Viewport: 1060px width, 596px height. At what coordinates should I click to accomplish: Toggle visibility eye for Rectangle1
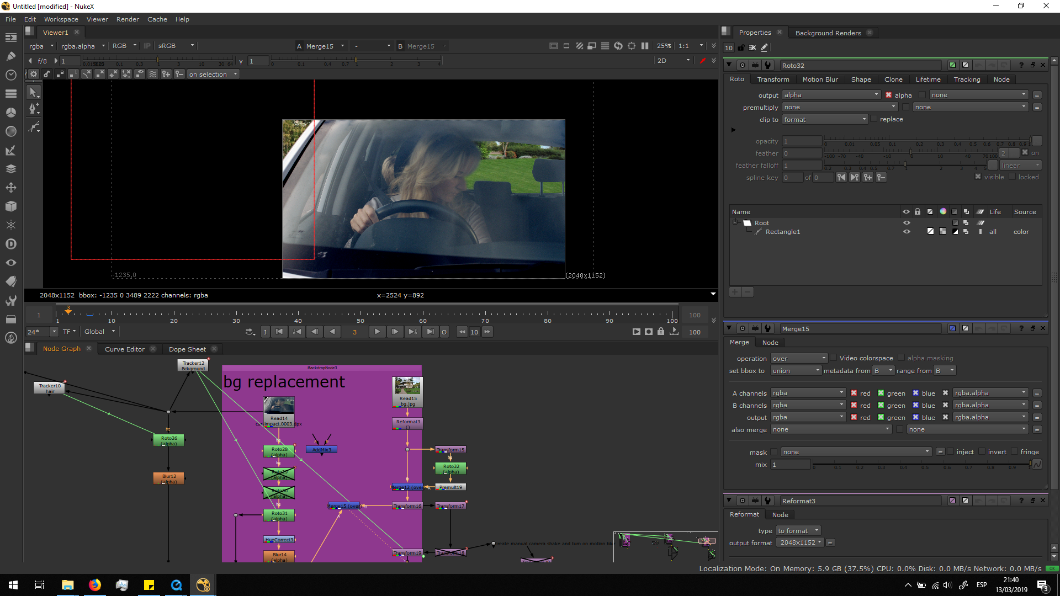(x=906, y=232)
